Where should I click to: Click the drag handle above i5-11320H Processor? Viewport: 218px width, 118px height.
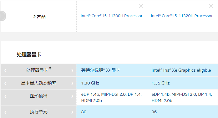click(153, 6)
